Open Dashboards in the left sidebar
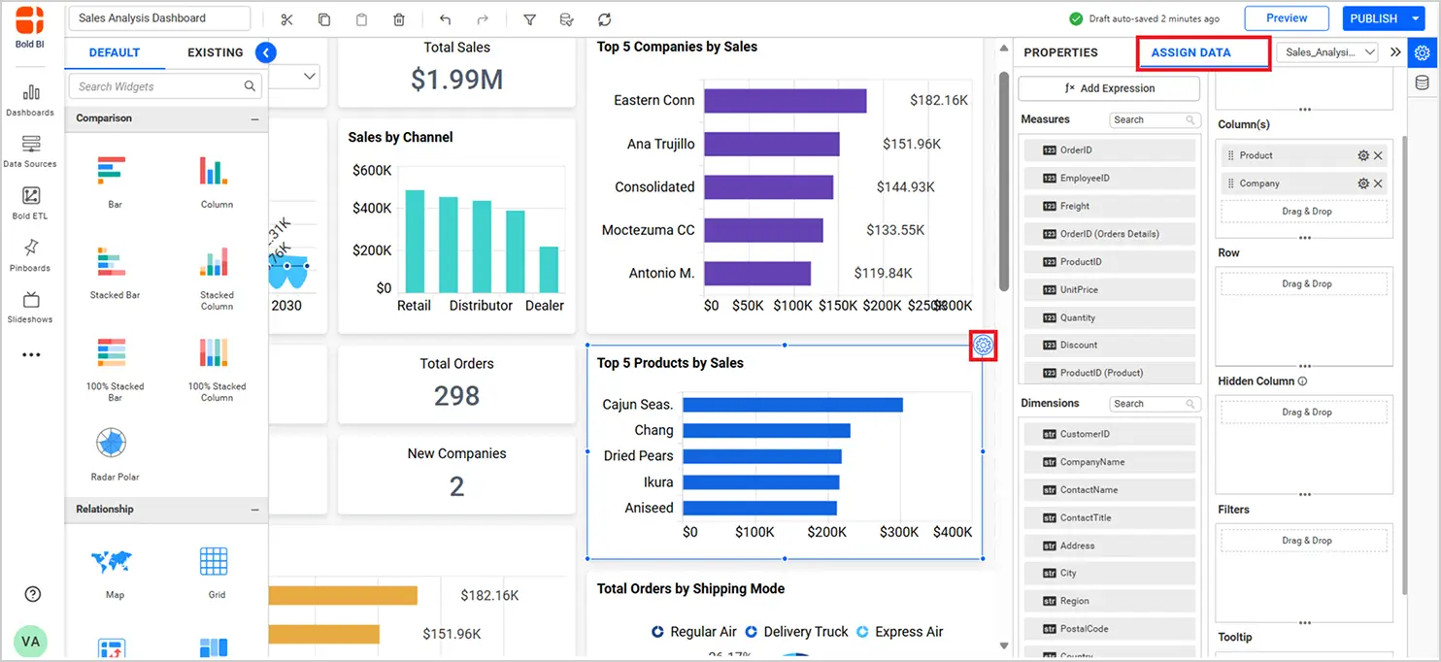1441x662 pixels. [x=31, y=100]
